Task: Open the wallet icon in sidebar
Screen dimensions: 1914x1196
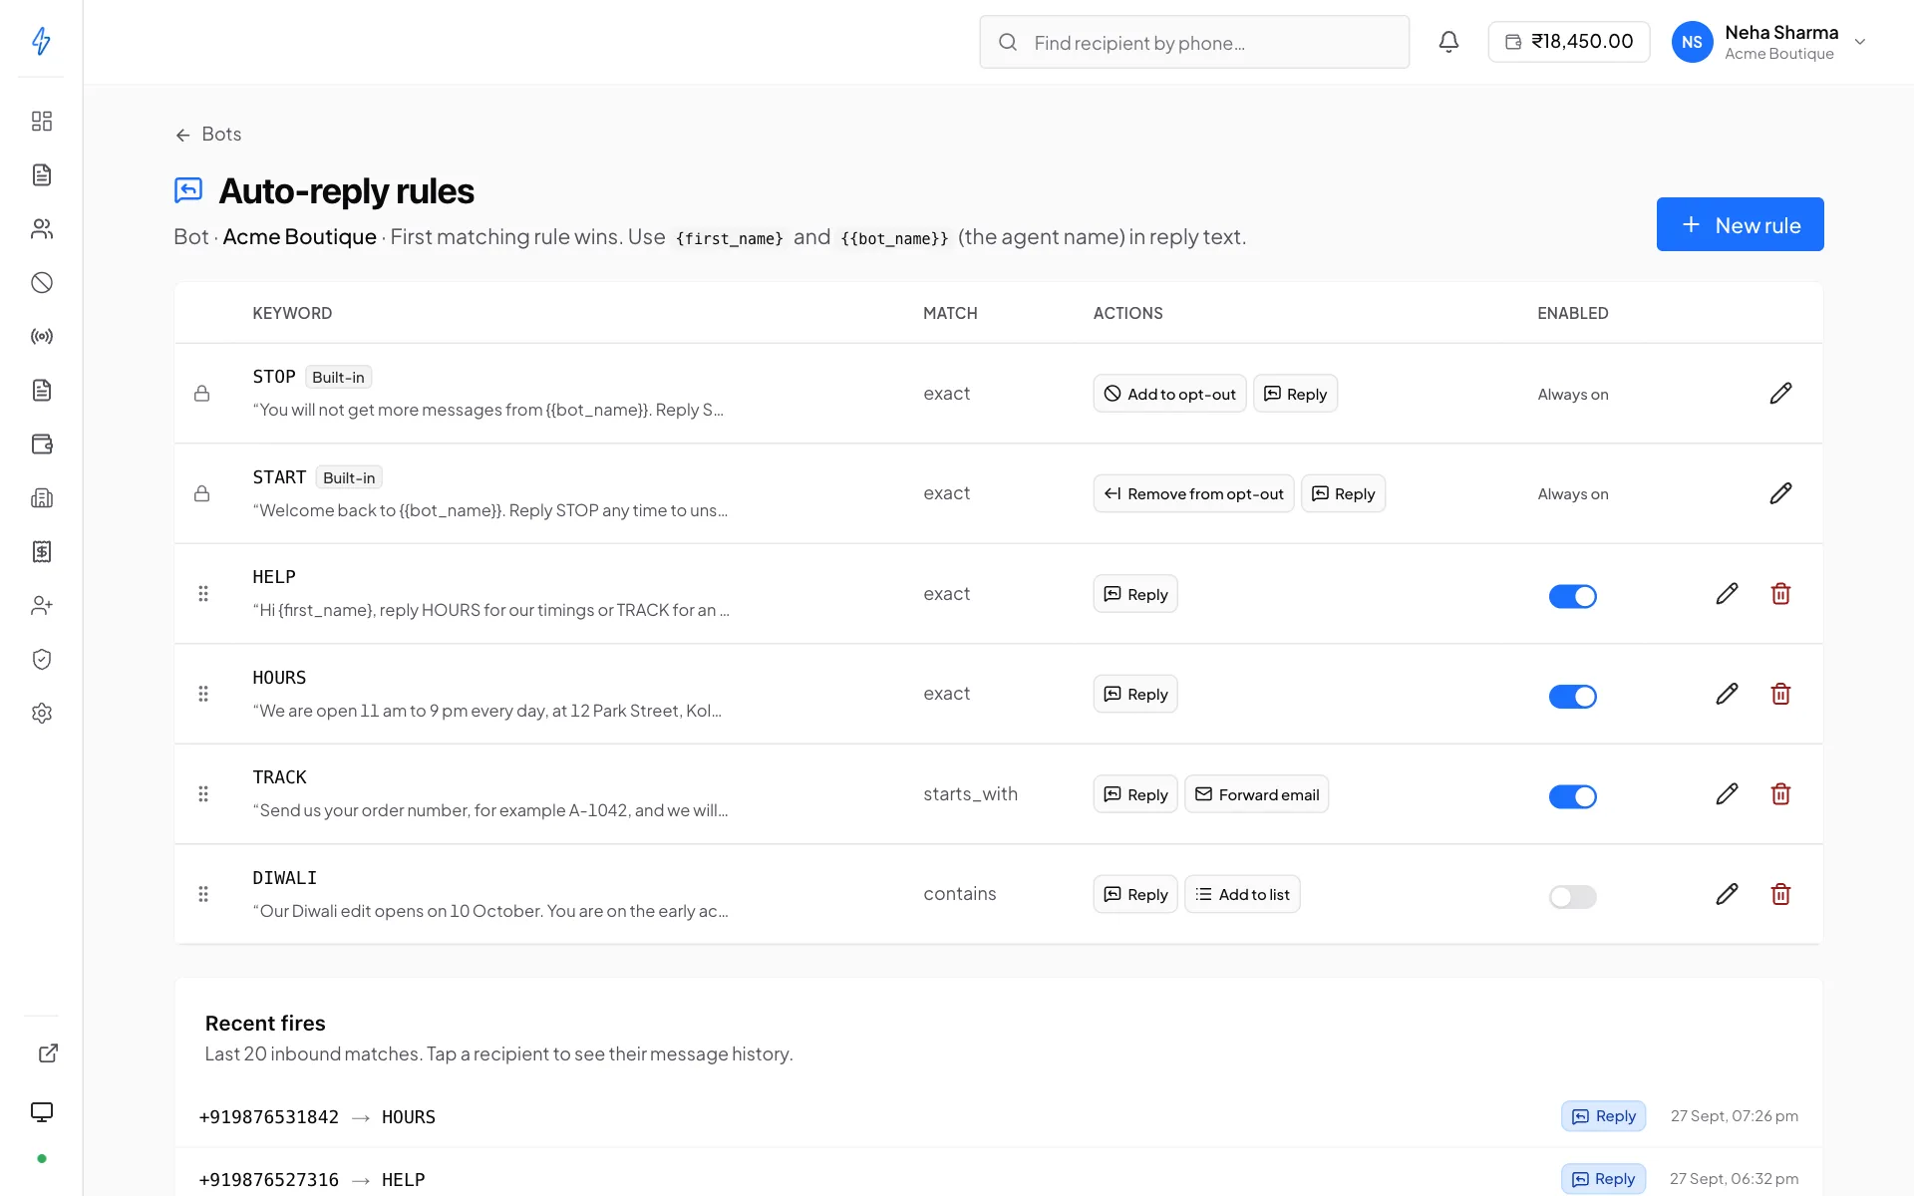Action: tap(42, 445)
